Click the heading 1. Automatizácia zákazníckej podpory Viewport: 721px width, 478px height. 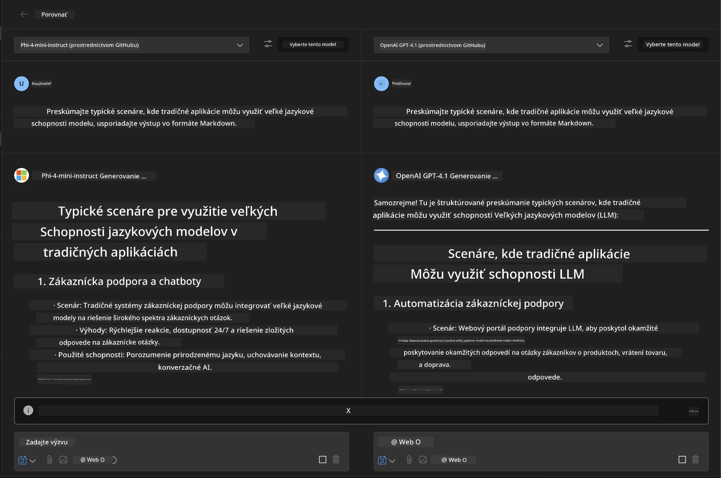(473, 303)
